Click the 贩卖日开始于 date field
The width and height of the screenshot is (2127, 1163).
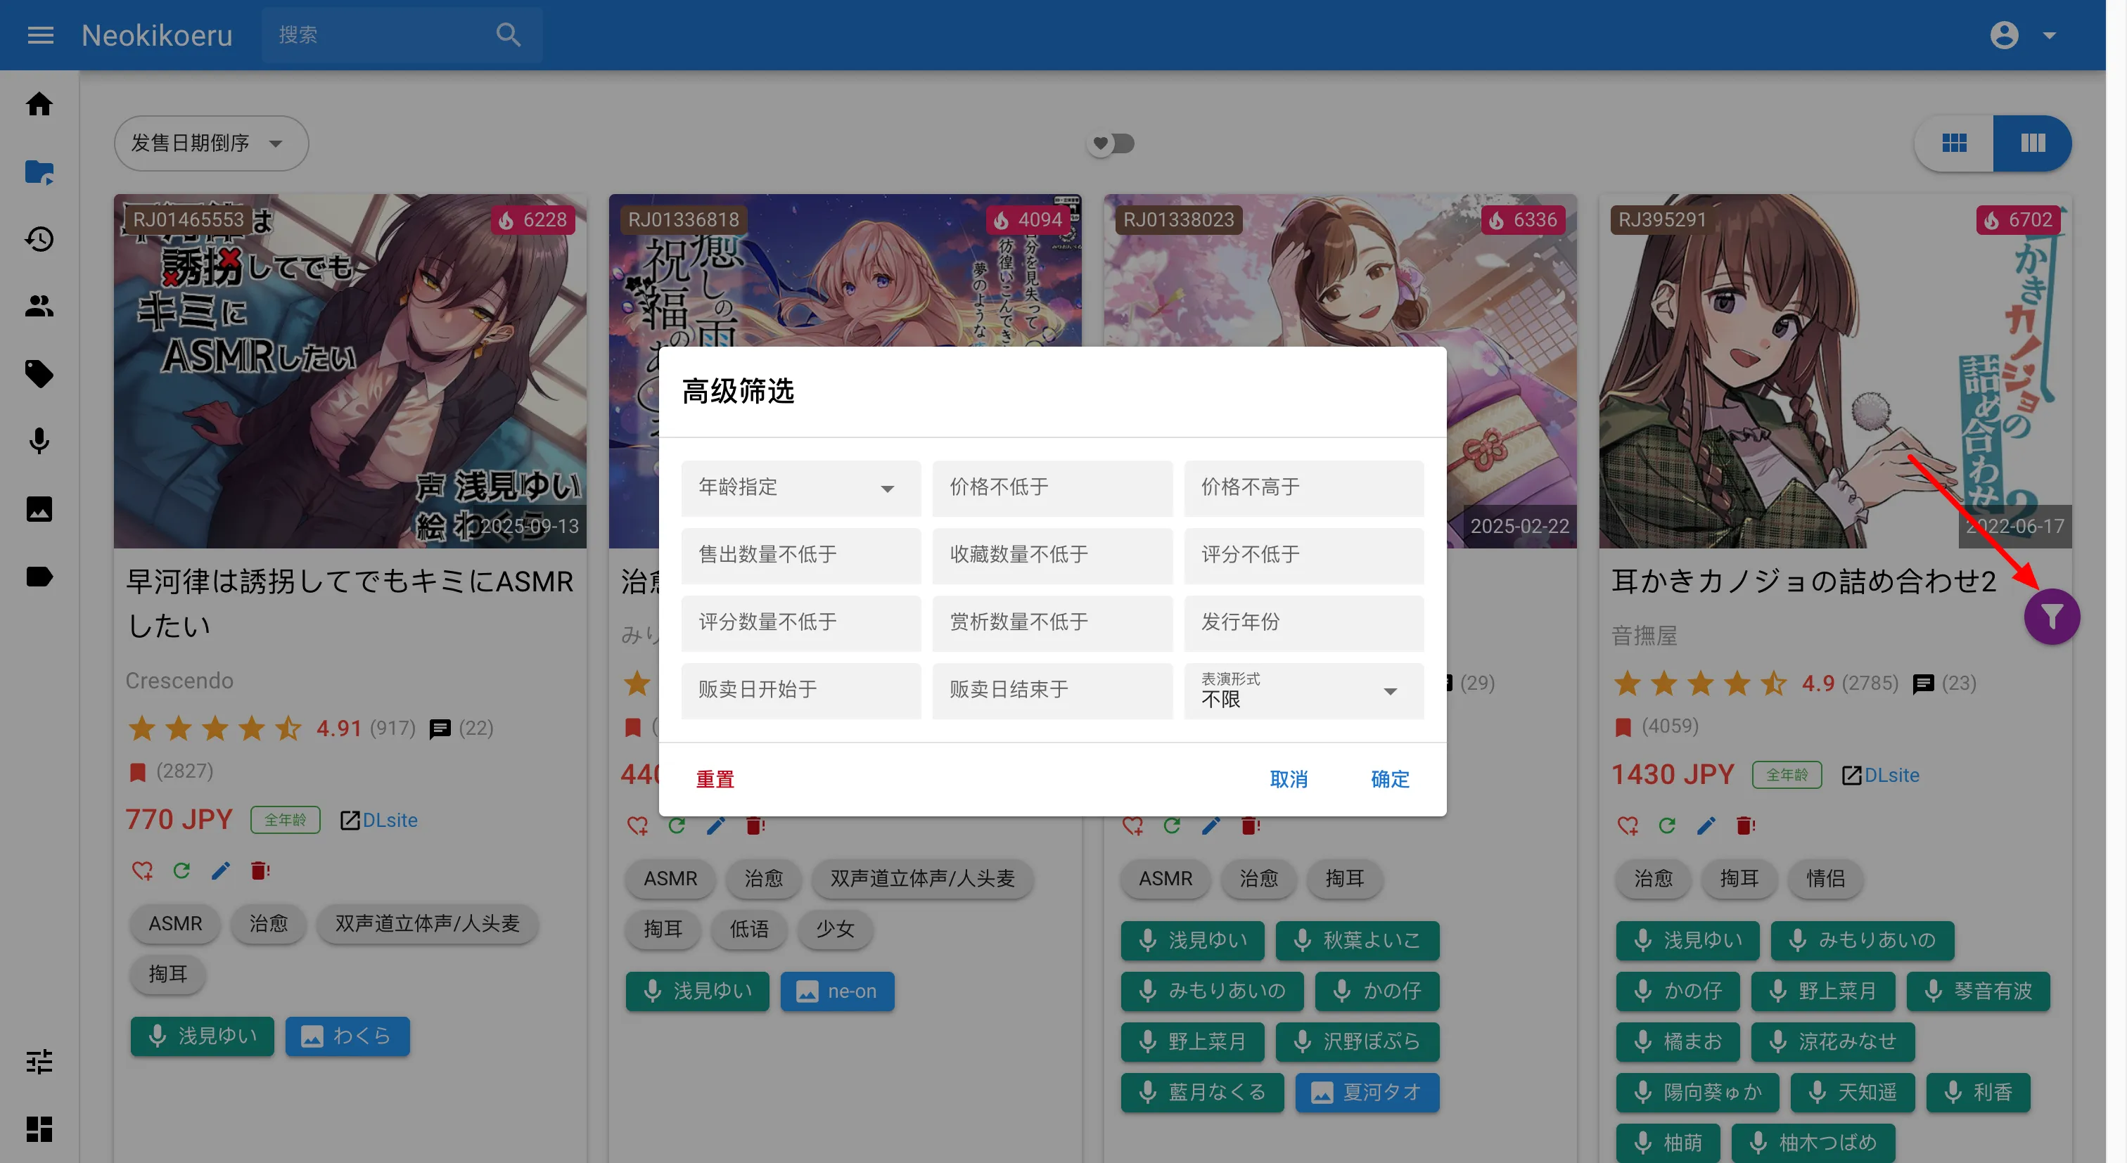click(x=801, y=691)
